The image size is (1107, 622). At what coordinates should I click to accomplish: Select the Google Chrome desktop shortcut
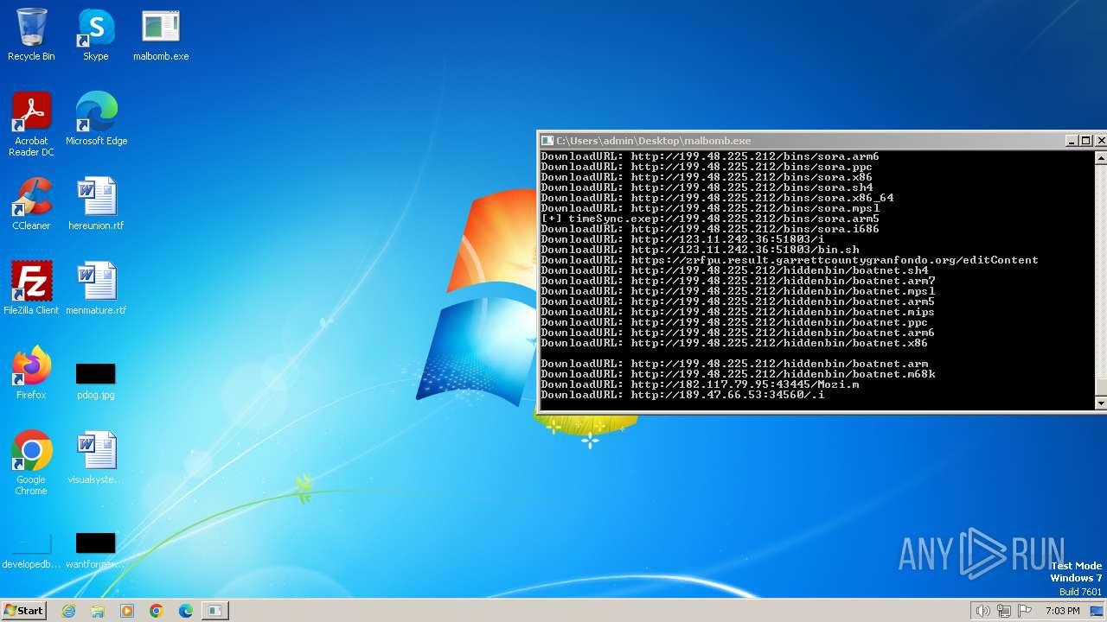(31, 463)
